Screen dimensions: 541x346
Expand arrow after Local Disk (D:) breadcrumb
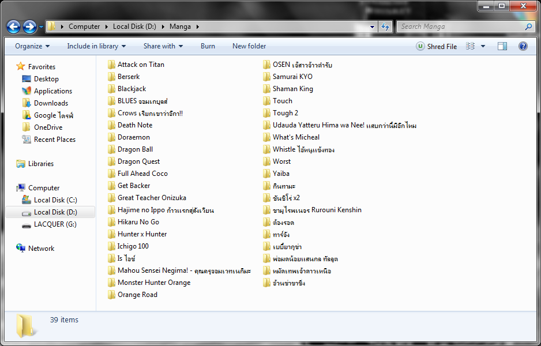coord(163,27)
